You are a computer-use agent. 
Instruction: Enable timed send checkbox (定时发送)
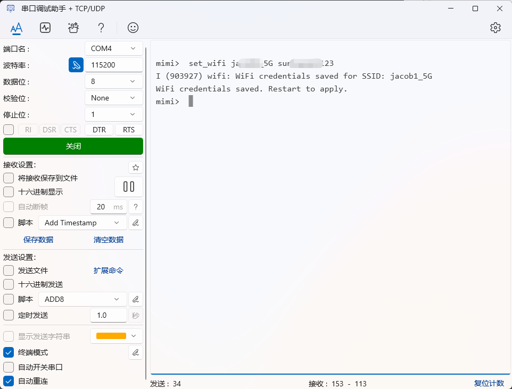[9, 315]
